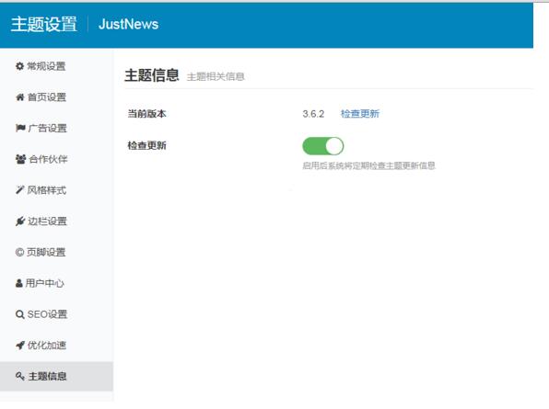Click the gear icon beside 常规设置

(x=19, y=66)
